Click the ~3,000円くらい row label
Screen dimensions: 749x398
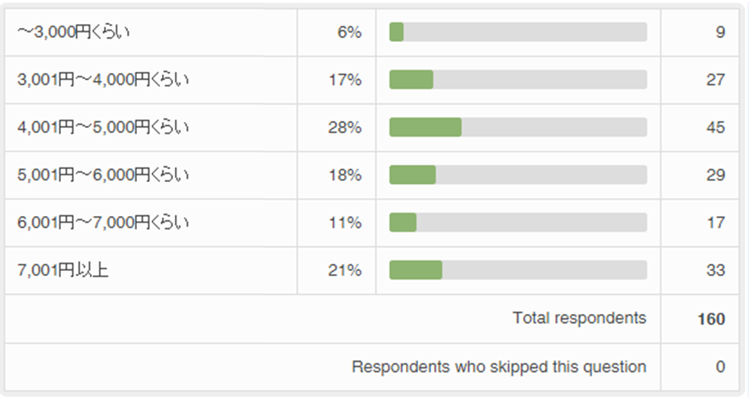click(75, 32)
